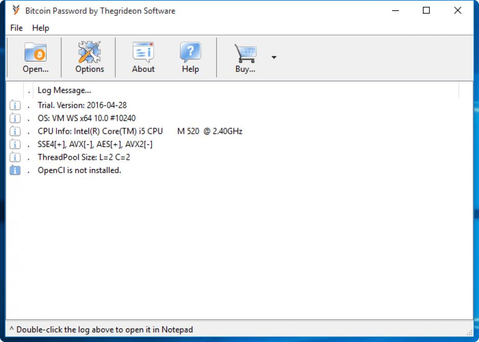Maximize the Bitcoin Password window

(426, 10)
